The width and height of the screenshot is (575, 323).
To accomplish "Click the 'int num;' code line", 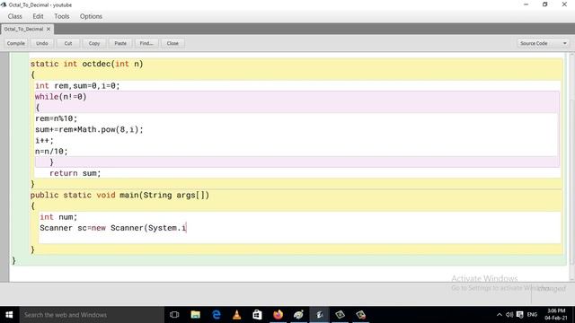I will [58, 217].
